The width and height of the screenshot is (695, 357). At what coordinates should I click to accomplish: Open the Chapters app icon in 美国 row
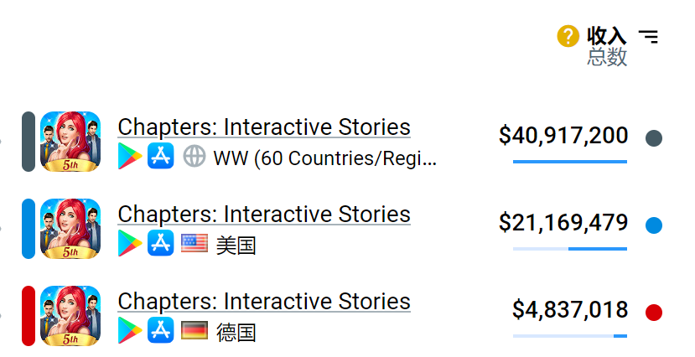[70, 229]
